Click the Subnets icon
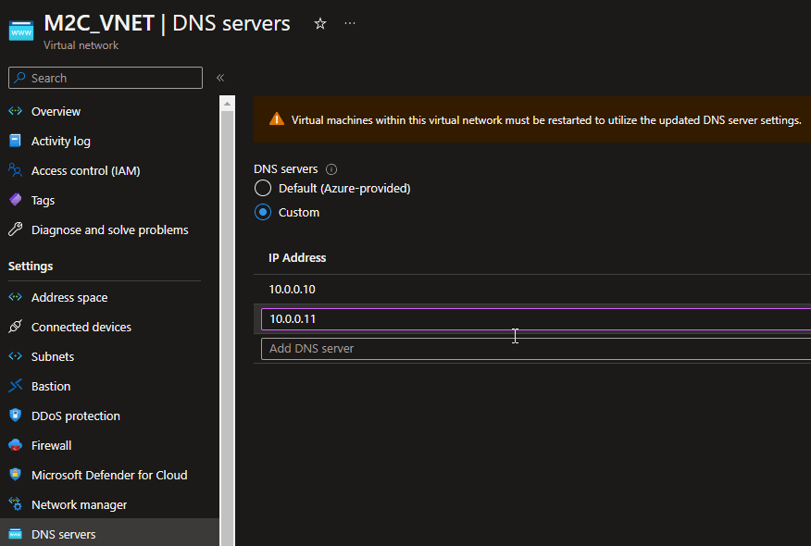Viewport: 811px width, 546px height. click(16, 356)
